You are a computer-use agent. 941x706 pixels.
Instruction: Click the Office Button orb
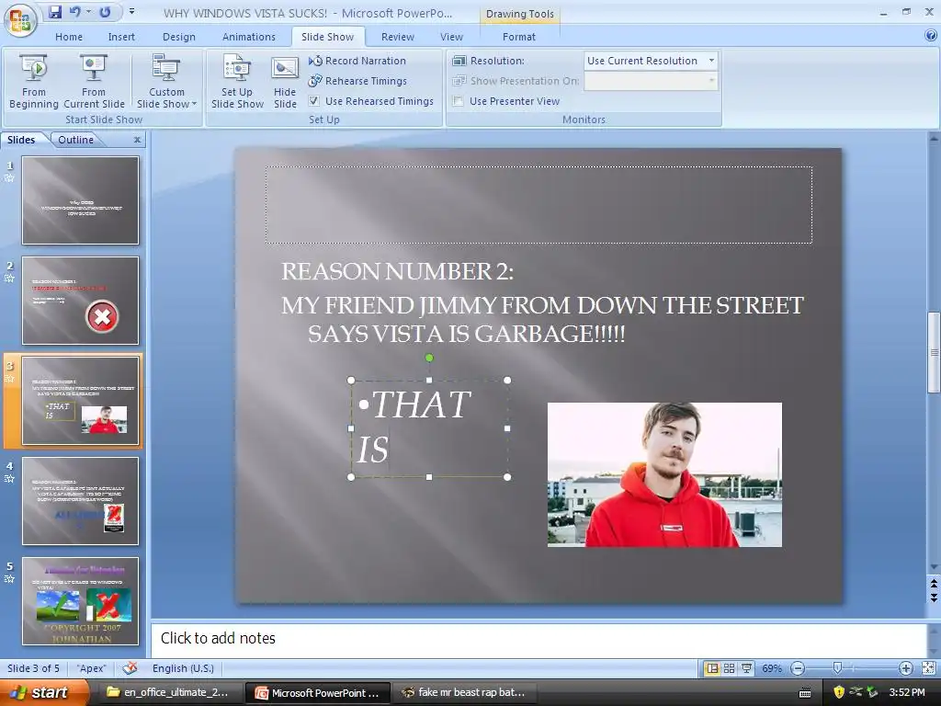(x=20, y=20)
